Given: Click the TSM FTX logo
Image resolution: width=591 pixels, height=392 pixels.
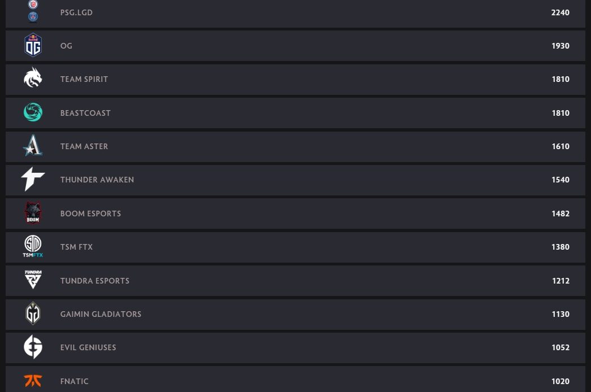Looking at the screenshot, I should pos(33,246).
